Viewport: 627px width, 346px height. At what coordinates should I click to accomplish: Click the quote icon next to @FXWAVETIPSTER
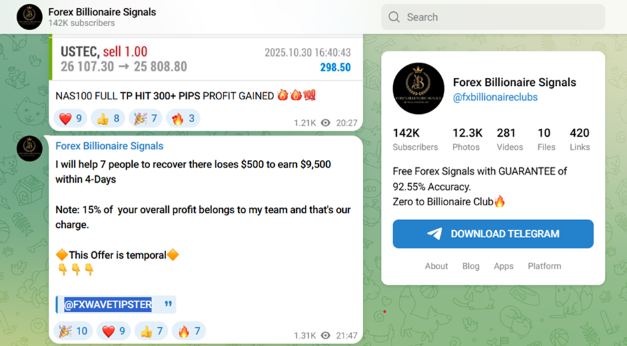coord(168,304)
